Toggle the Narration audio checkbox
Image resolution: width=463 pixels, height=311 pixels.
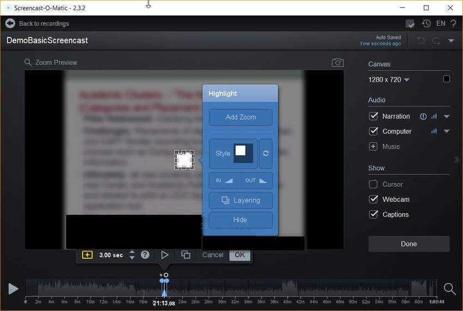373,116
